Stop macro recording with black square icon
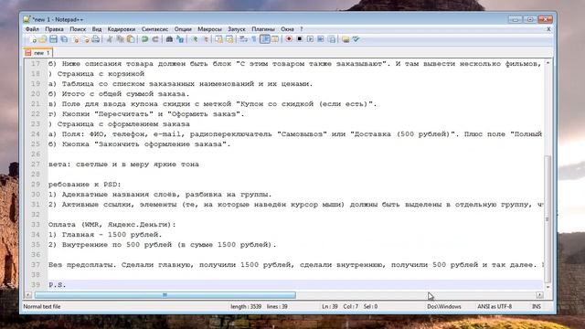Viewport: 585px width, 329px height. pyautogui.click(x=299, y=39)
